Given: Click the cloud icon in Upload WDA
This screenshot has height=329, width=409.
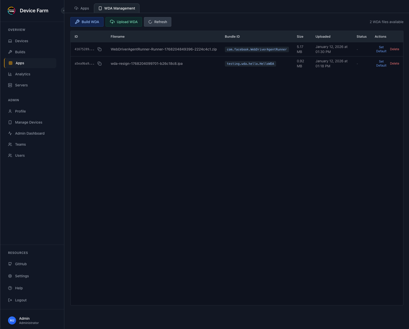Looking at the screenshot, I should 112,22.
